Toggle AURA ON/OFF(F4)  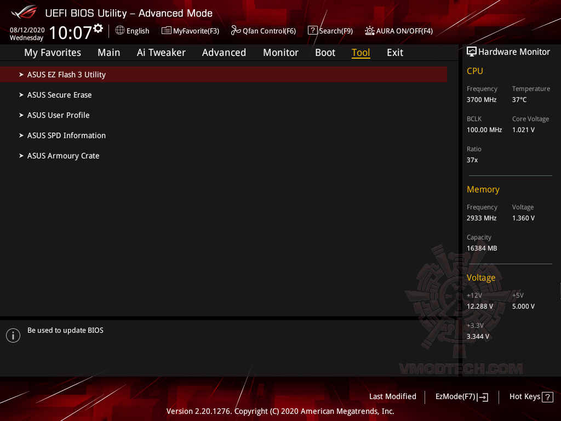(x=404, y=31)
